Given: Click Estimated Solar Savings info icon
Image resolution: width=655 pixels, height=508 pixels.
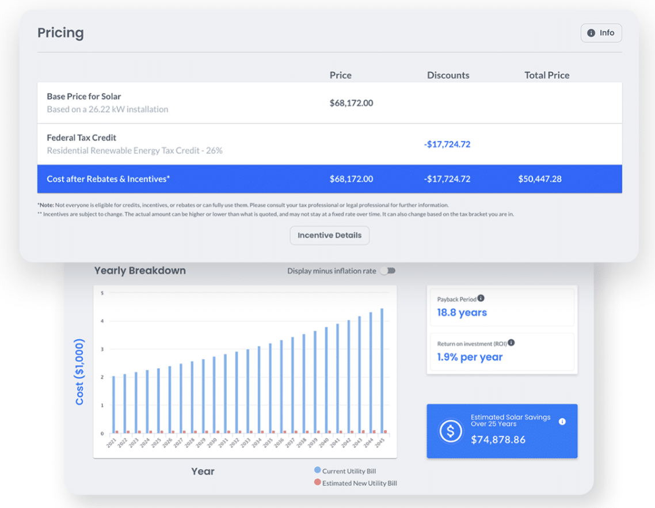Looking at the screenshot, I should click(562, 422).
